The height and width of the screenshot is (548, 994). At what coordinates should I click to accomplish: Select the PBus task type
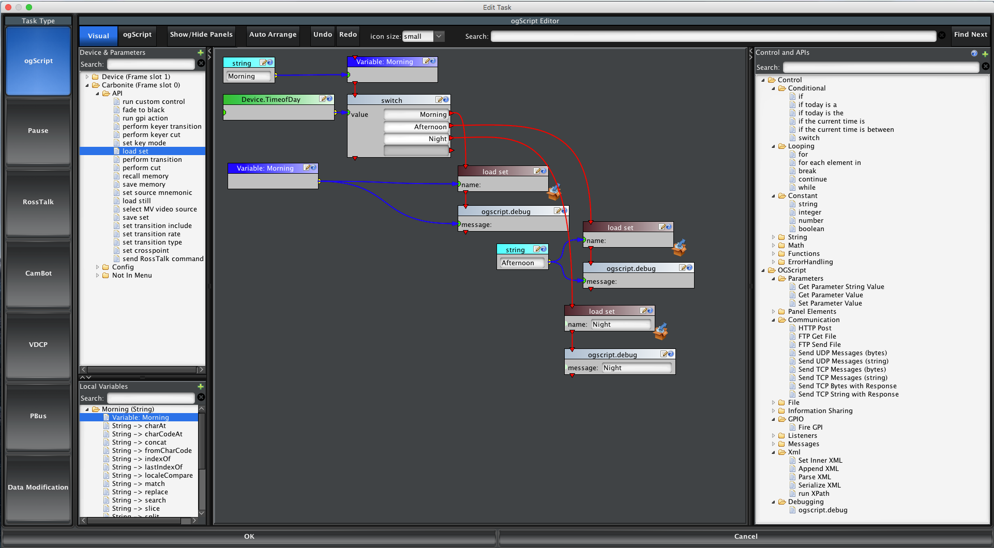tap(38, 416)
